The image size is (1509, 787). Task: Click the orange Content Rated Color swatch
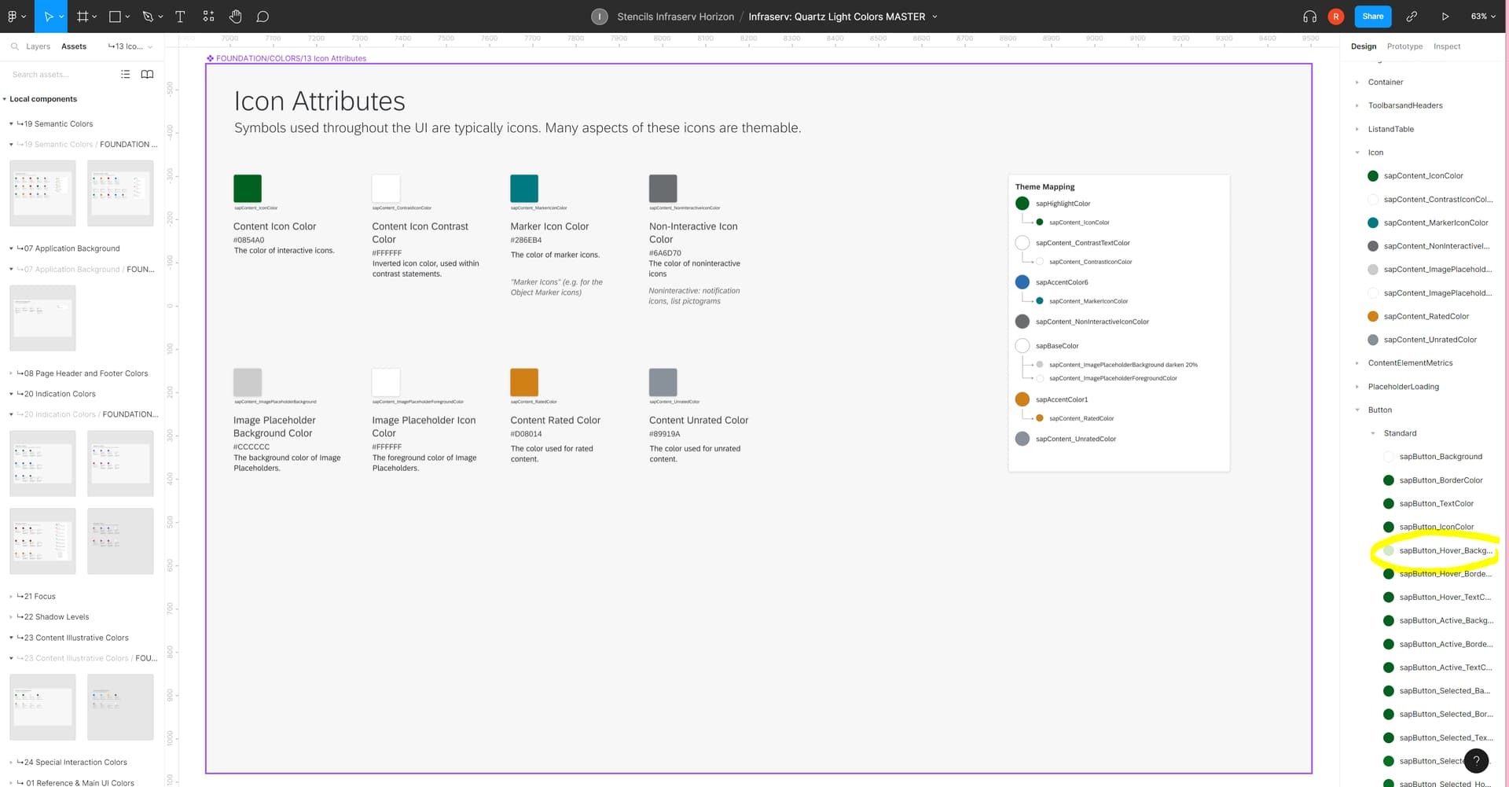tap(524, 382)
